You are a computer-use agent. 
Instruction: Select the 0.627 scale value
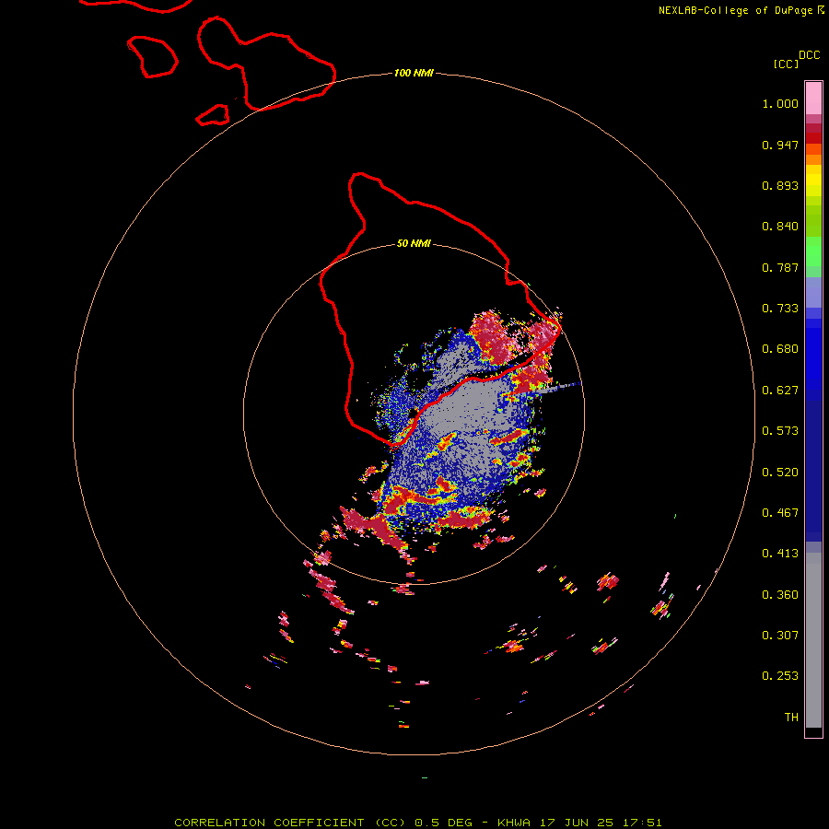point(780,391)
